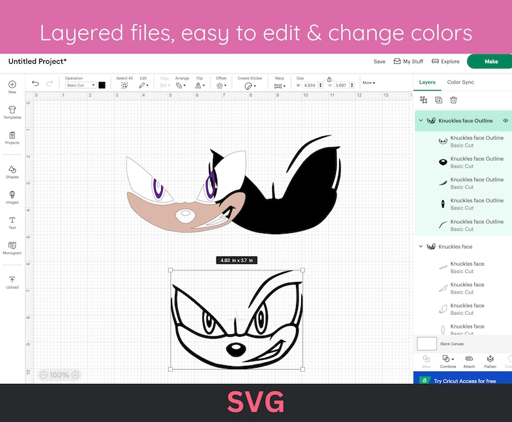The image size is (512, 422).
Task: Open the Create Sticker tool
Action: [250, 86]
